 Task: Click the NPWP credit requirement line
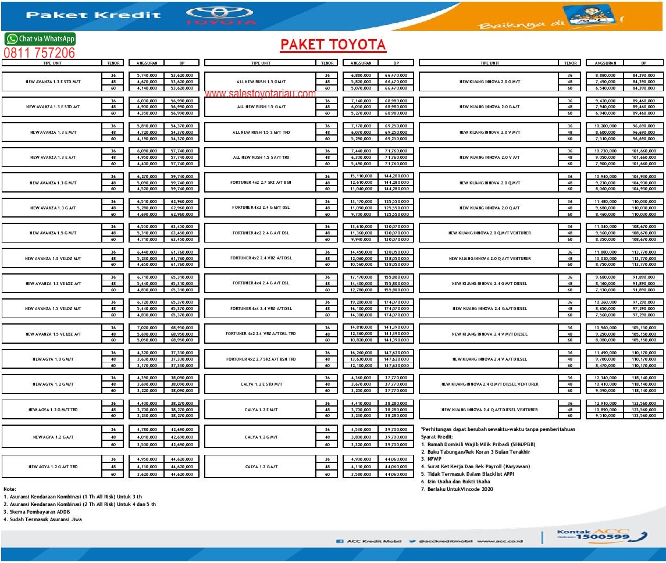(431, 458)
